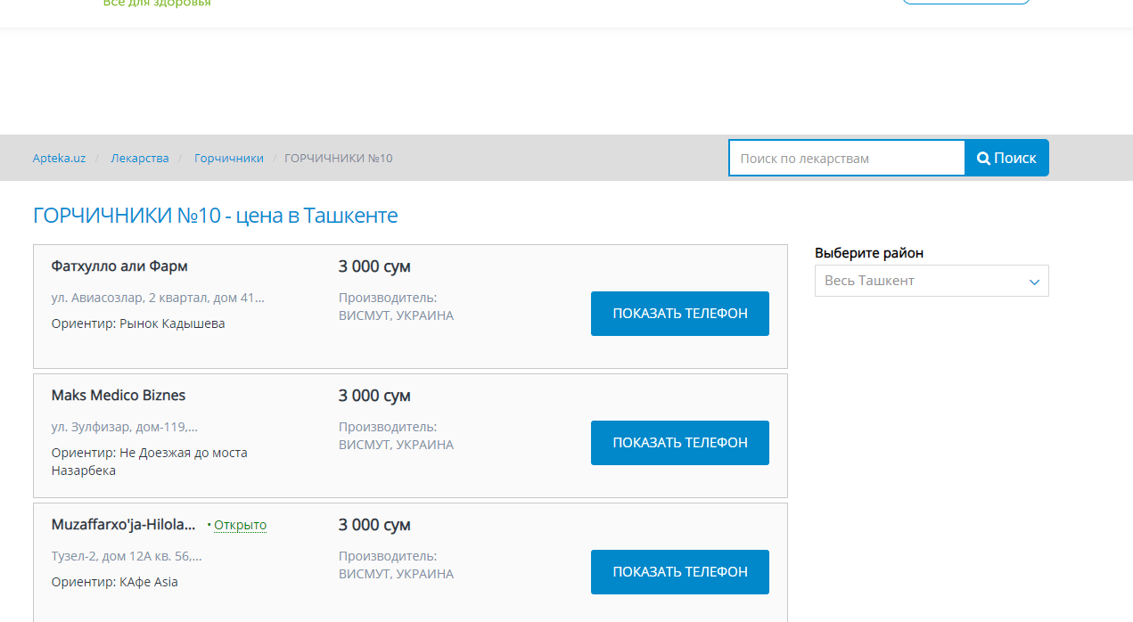
Task: Focus the Поиск по лекарствам search field
Action: pyautogui.click(x=847, y=158)
